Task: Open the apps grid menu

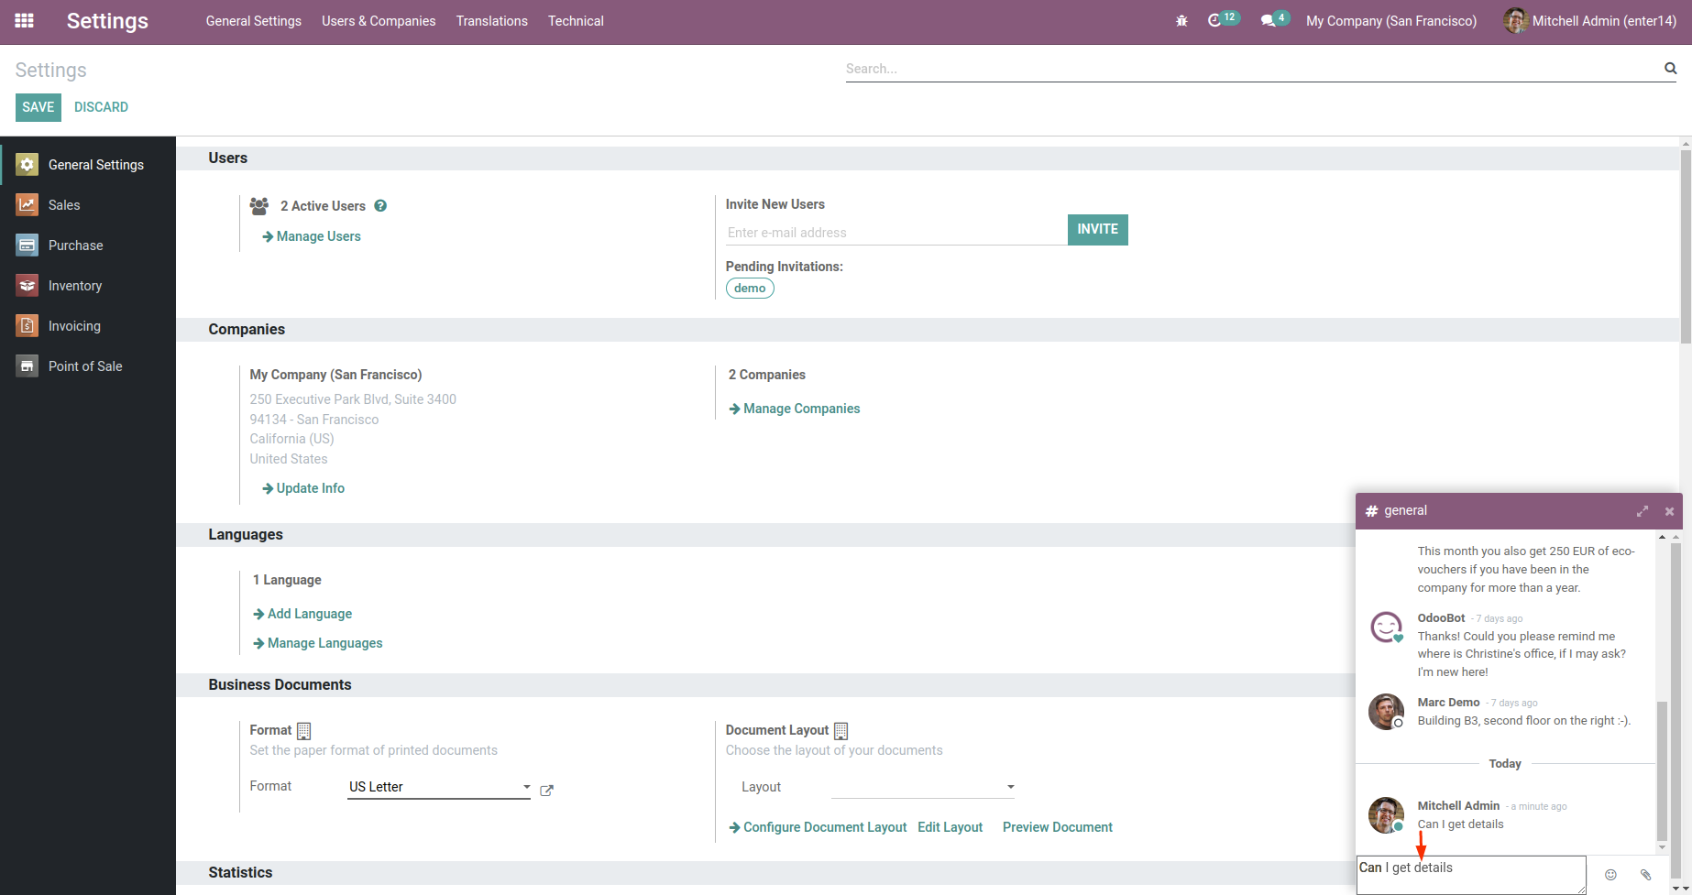Action: 25,21
